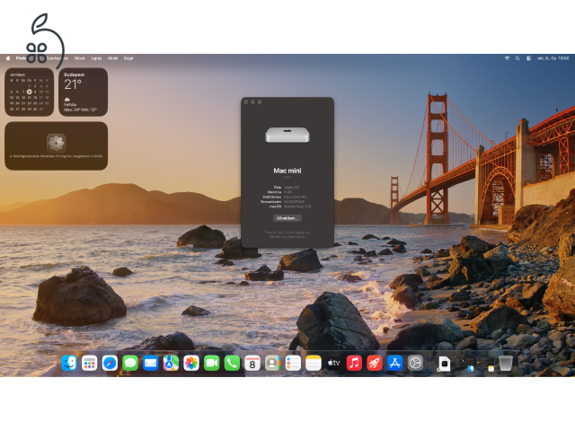The width and height of the screenshot is (575, 431).
Task: Open System Settings from the dock
Action: pyautogui.click(x=415, y=363)
